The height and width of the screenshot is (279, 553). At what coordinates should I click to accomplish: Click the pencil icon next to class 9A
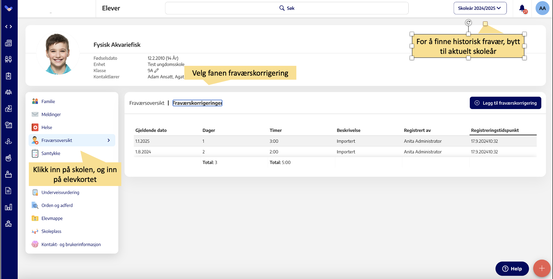click(157, 70)
